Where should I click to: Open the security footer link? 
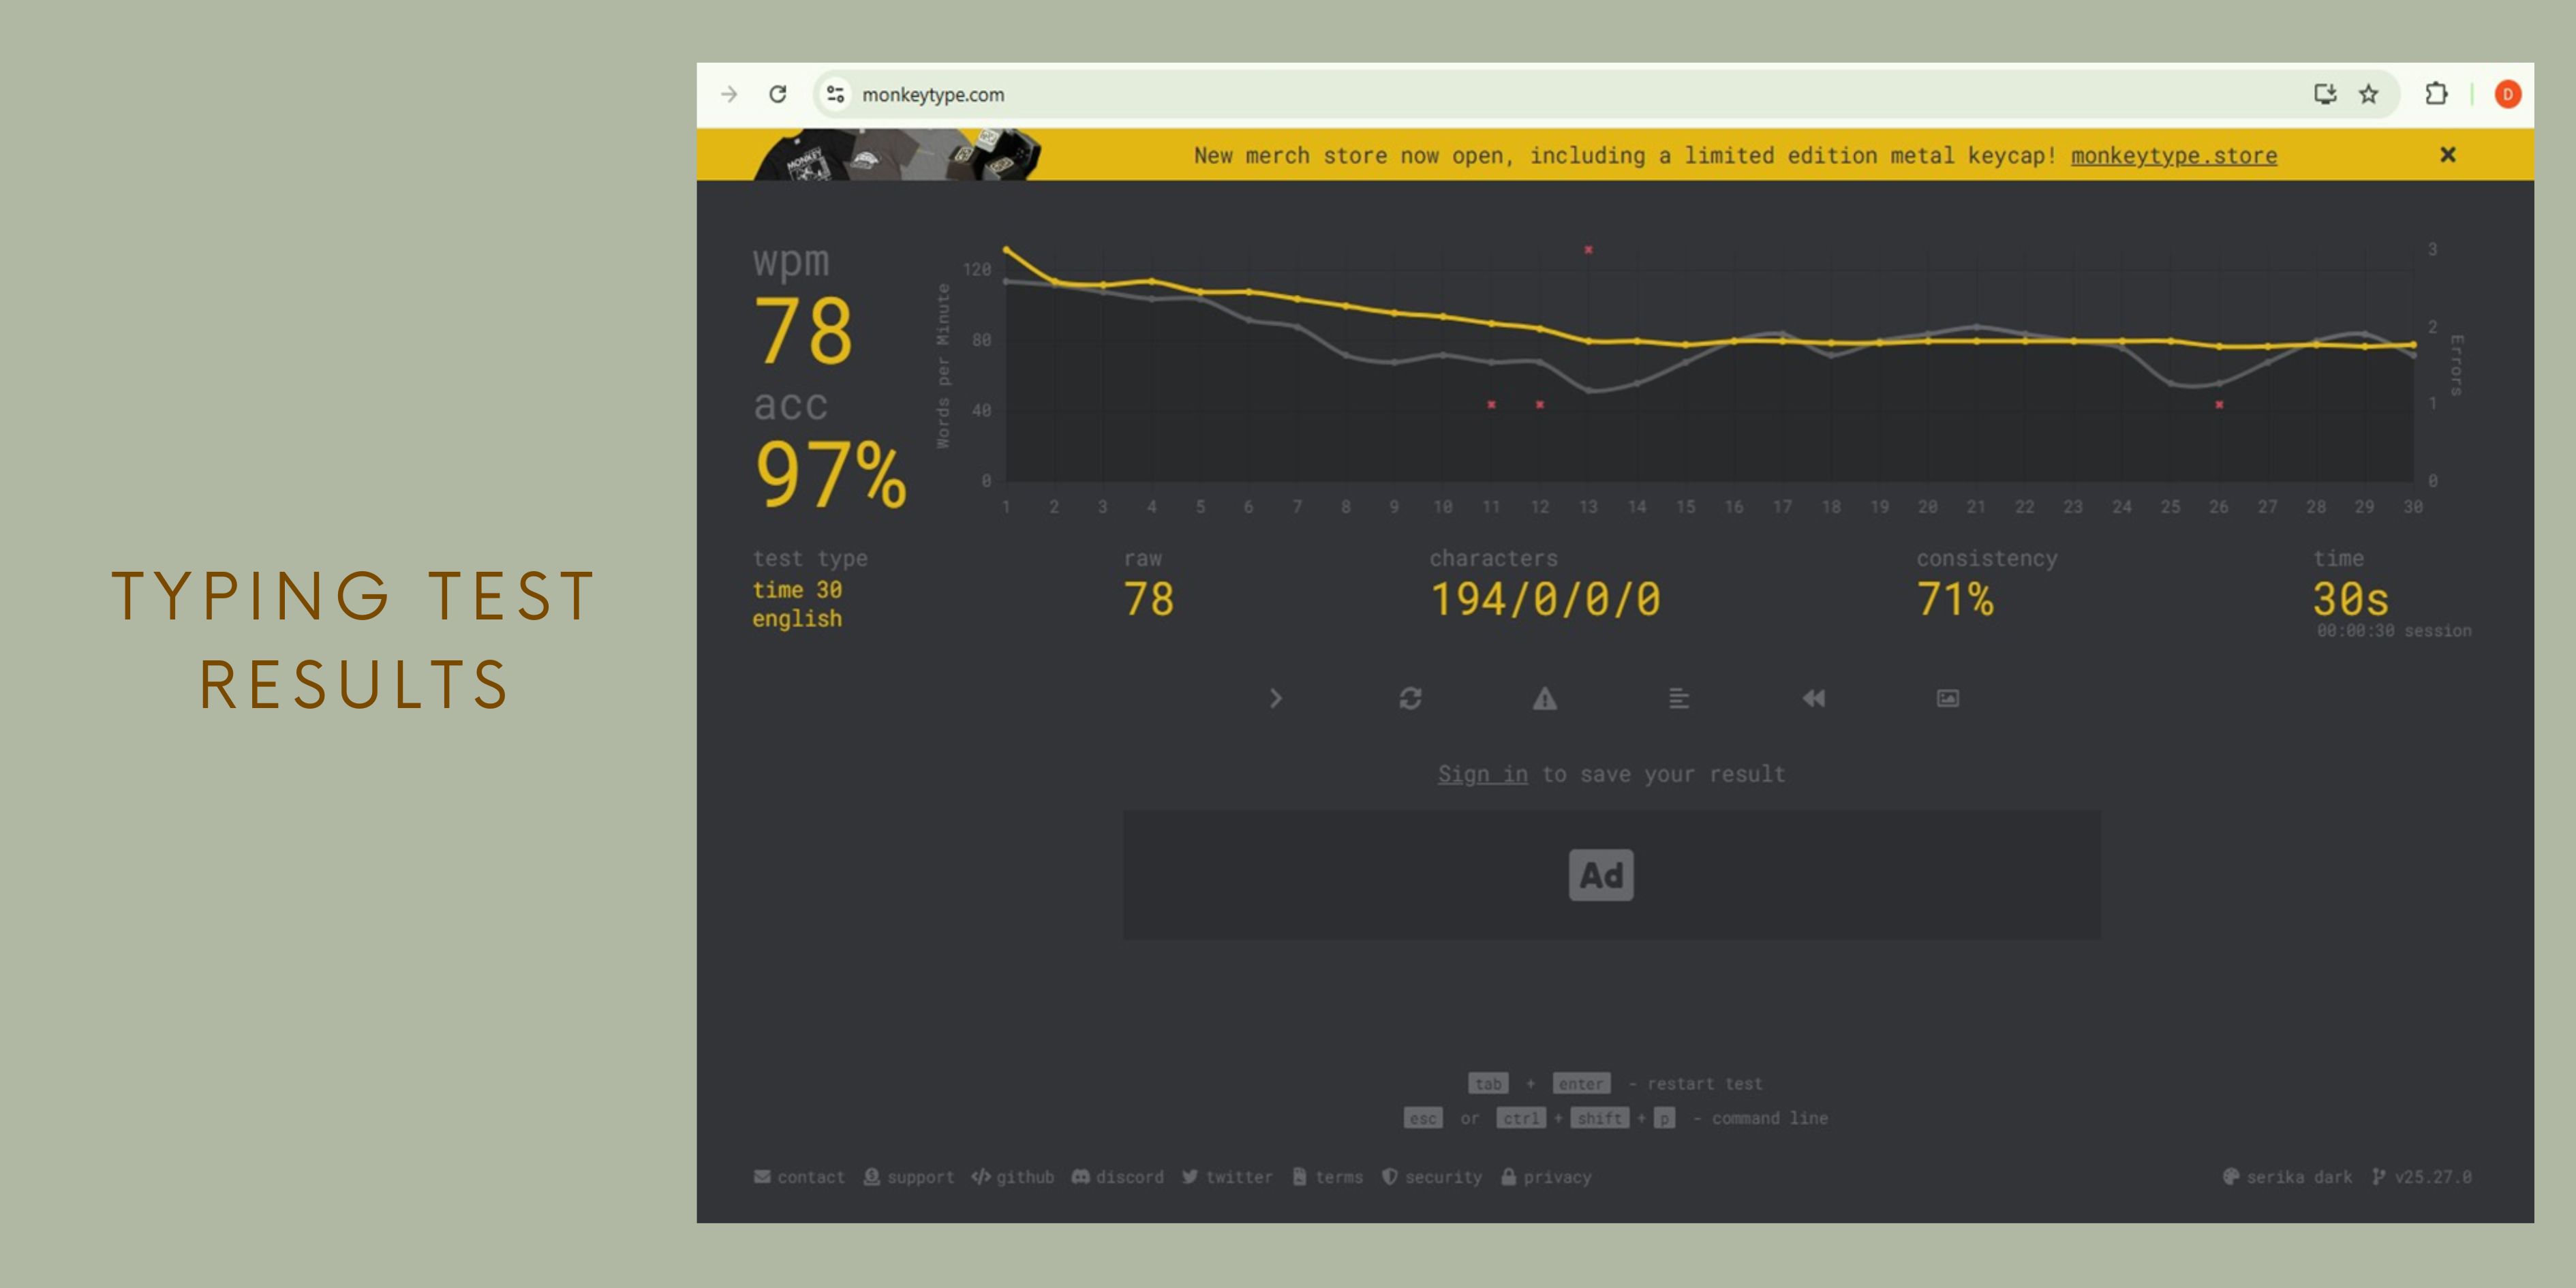click(x=1432, y=1177)
